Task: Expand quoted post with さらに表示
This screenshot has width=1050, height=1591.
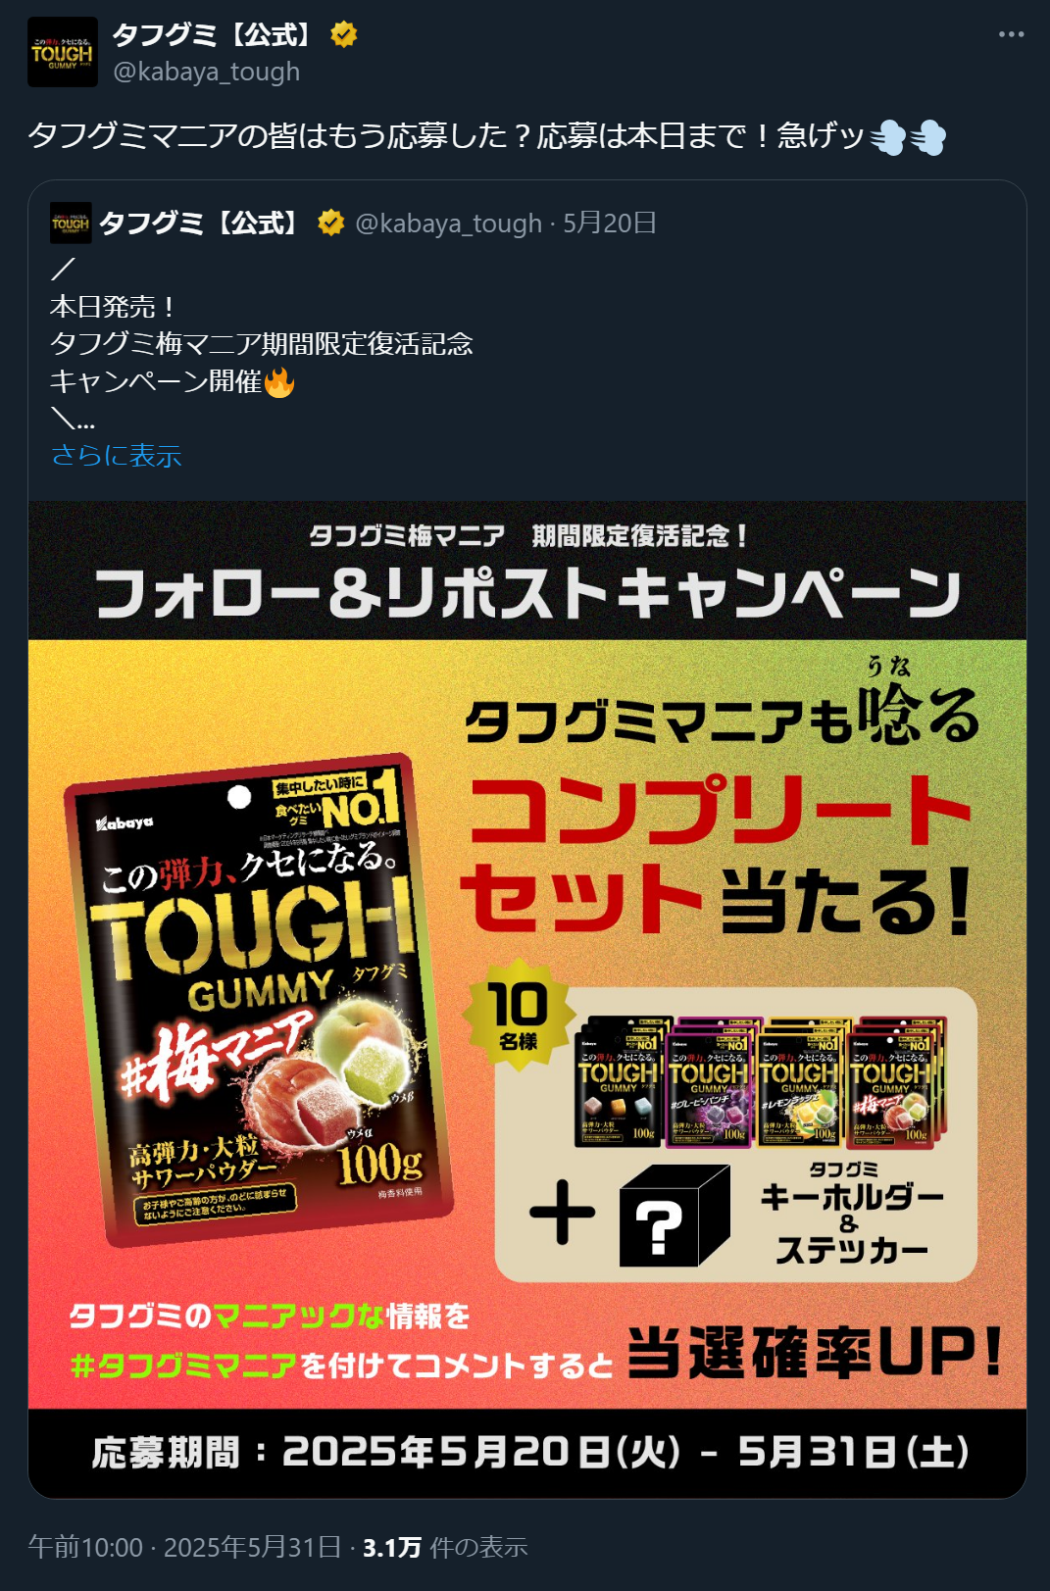Action: (x=116, y=455)
